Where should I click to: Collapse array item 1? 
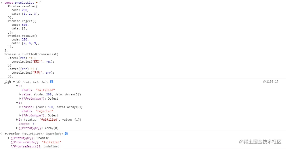click(x=17, y=103)
